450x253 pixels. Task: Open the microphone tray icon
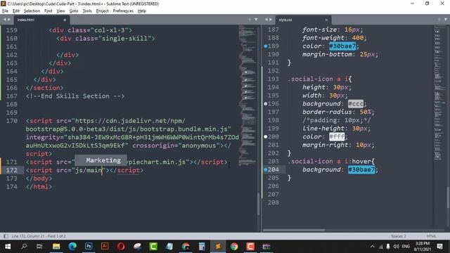point(388,247)
